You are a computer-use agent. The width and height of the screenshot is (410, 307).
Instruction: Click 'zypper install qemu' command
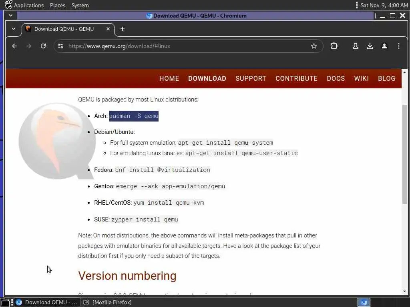pyautogui.click(x=145, y=219)
